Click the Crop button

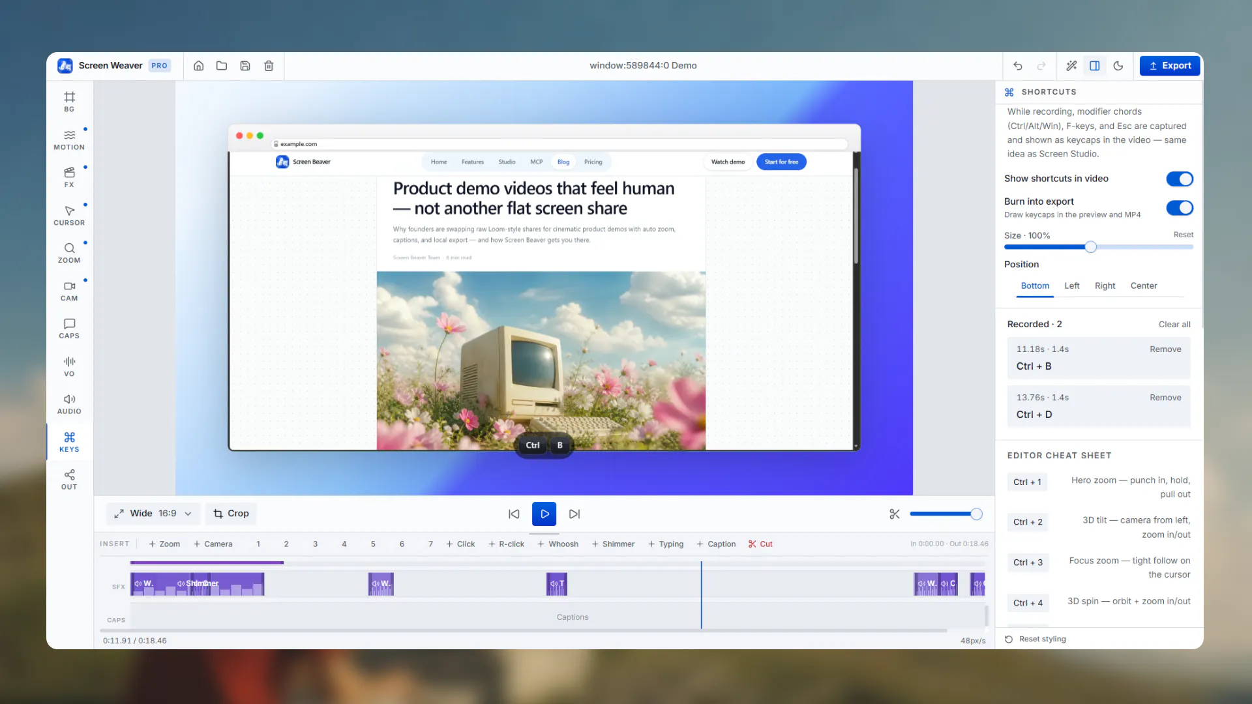pyautogui.click(x=231, y=514)
